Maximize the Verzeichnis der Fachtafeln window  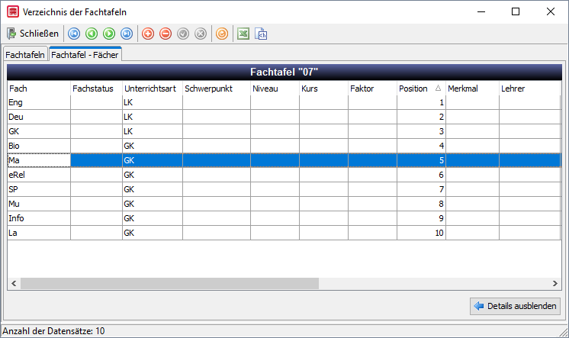[x=516, y=11]
